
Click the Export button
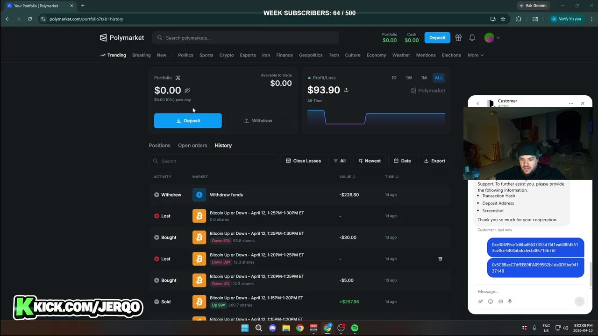pyautogui.click(x=434, y=161)
